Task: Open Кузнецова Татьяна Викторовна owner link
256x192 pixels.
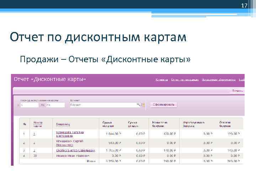Action: click(x=70, y=134)
